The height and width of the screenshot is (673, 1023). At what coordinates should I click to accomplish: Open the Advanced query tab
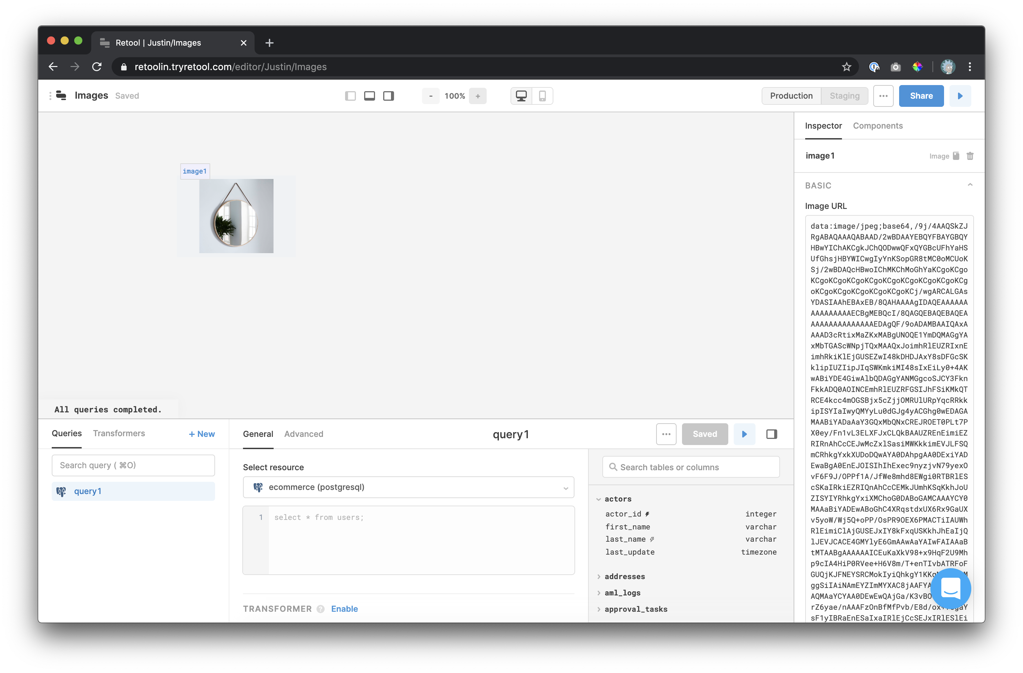point(304,434)
